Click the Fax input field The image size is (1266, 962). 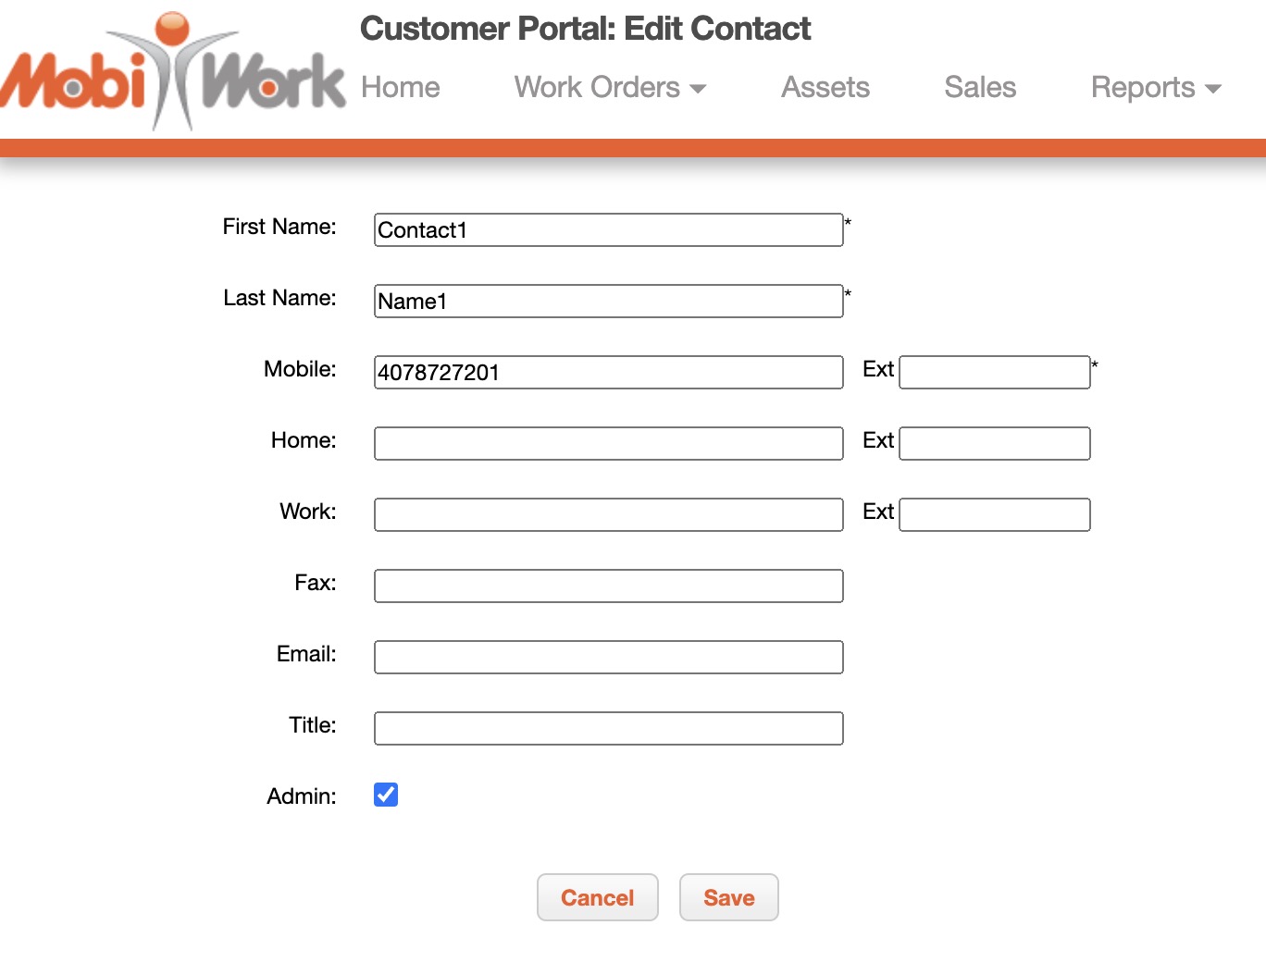pyautogui.click(x=608, y=586)
